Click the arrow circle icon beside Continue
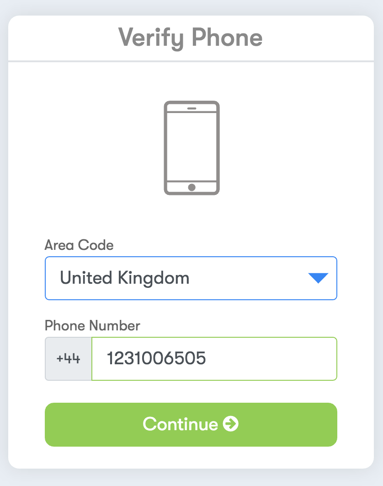Viewport: 383px width, 486px height. click(x=231, y=424)
